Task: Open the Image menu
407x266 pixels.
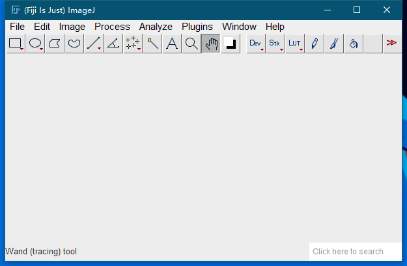Action: 72,27
